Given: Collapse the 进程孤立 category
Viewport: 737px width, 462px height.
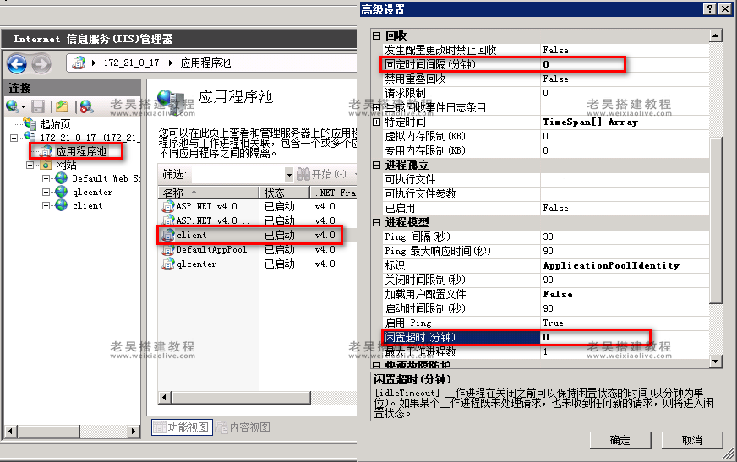Looking at the screenshot, I should point(376,165).
